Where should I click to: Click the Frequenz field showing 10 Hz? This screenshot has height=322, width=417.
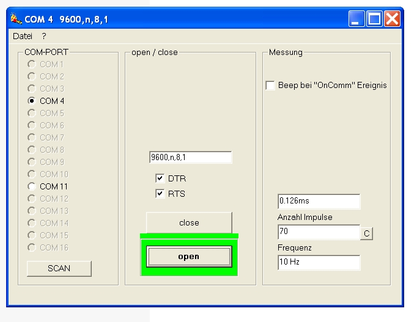click(319, 263)
